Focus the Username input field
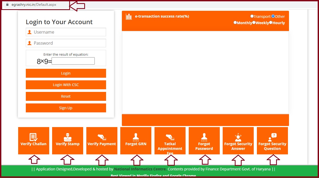This screenshot has width=319, height=178. (x=69, y=32)
